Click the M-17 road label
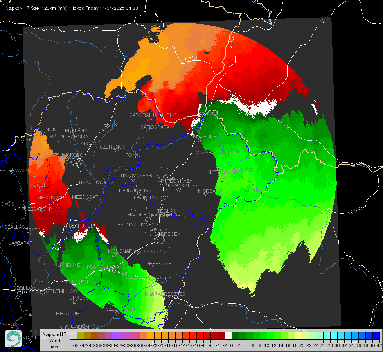The height and width of the screenshot is (352, 383). (x=325, y=19)
